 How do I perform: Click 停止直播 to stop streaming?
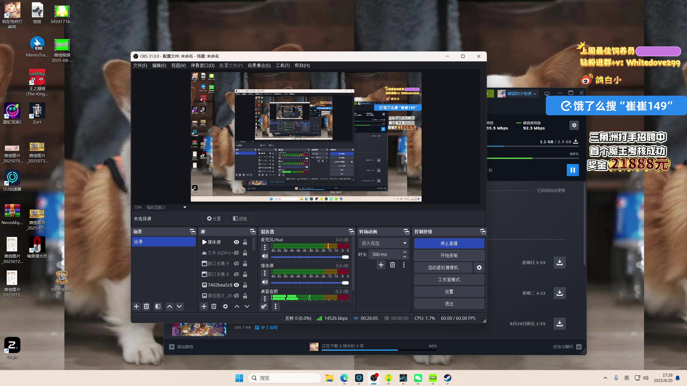pyautogui.click(x=449, y=243)
